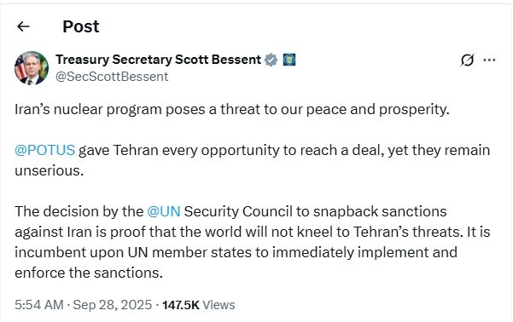Open Scott Bessent's profile picture
This screenshot has width=513, height=322.
click(32, 68)
